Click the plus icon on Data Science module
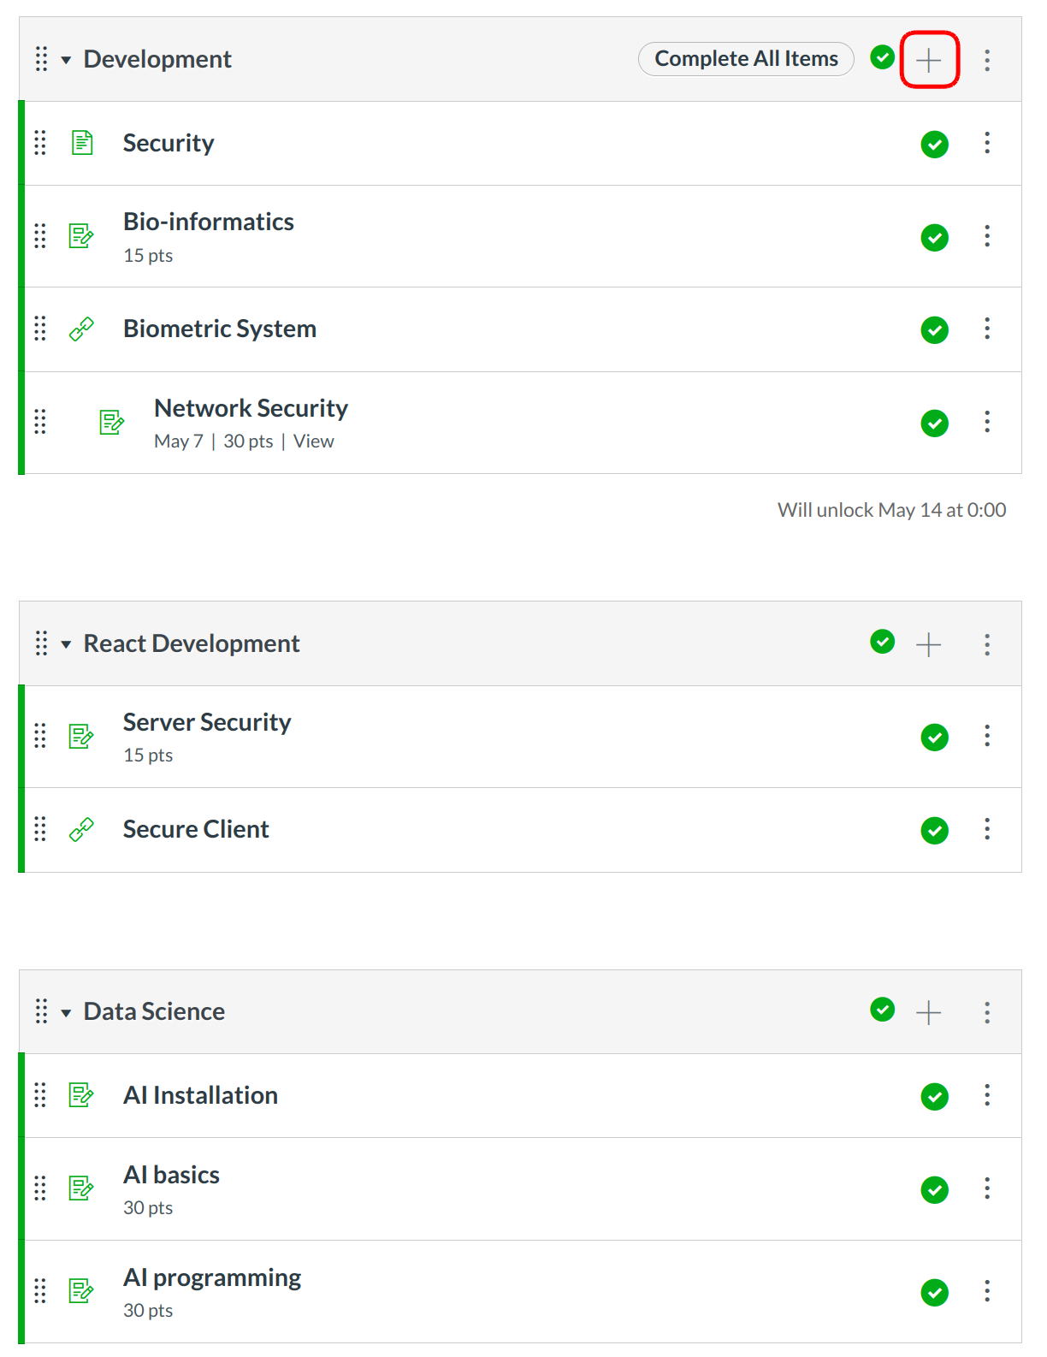This screenshot has width=1047, height=1357. [928, 1012]
